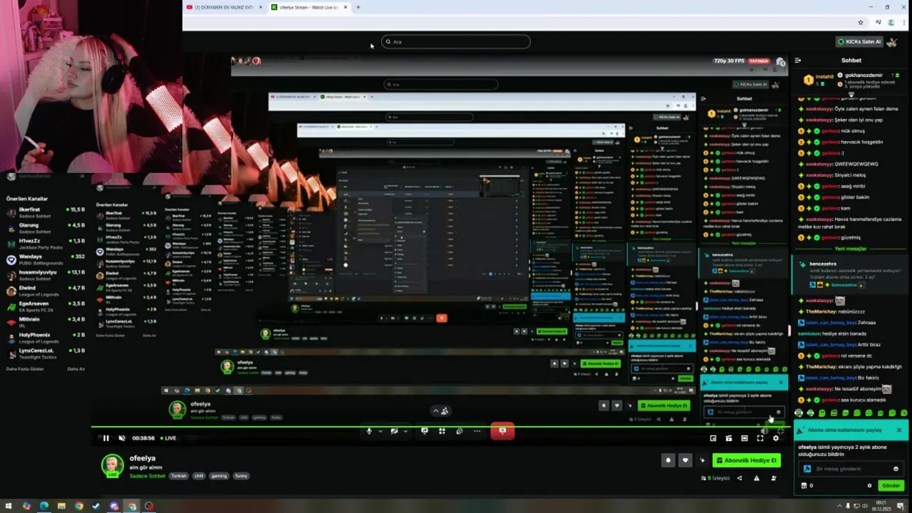
Task: Toggle the microphone icon in call bar
Action: coord(368,431)
